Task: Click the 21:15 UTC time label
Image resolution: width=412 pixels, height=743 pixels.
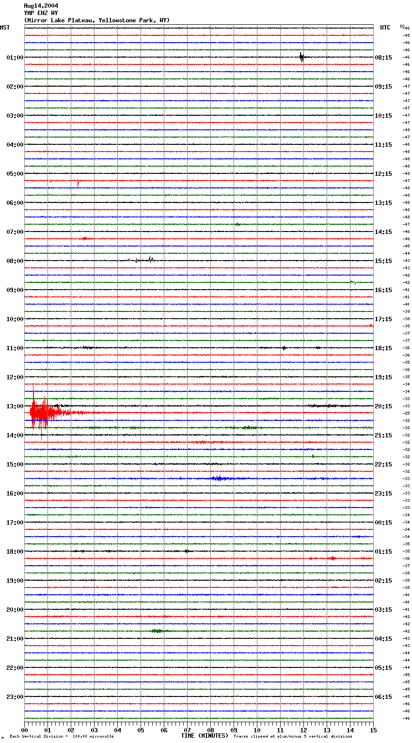Action: pyautogui.click(x=383, y=435)
